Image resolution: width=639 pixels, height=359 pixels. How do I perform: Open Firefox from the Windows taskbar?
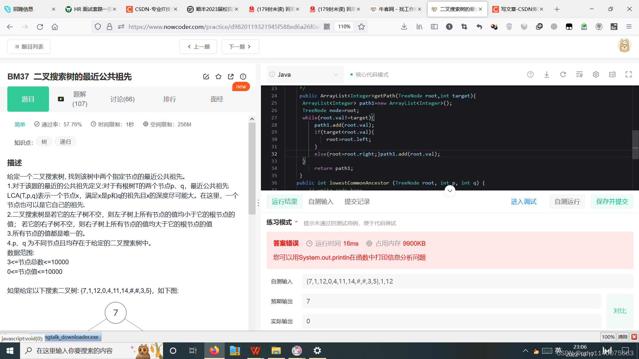point(214,351)
